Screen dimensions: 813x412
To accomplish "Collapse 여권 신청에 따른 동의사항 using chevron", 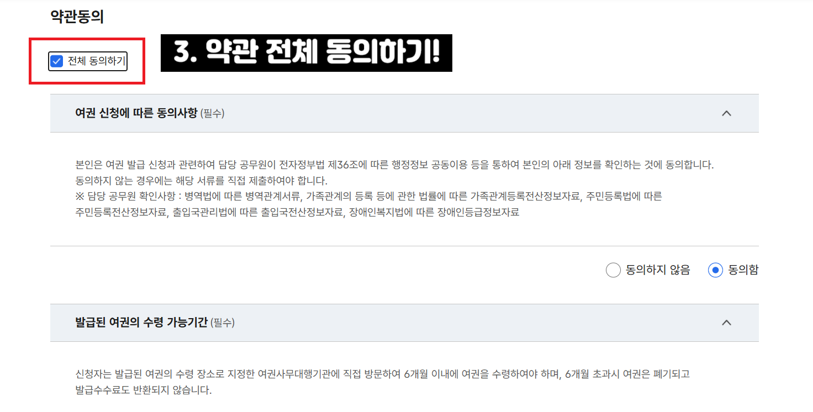I will pos(726,113).
